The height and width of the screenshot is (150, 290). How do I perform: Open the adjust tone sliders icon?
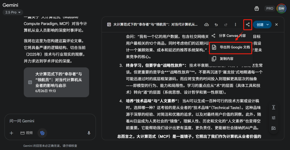tap(274, 118)
